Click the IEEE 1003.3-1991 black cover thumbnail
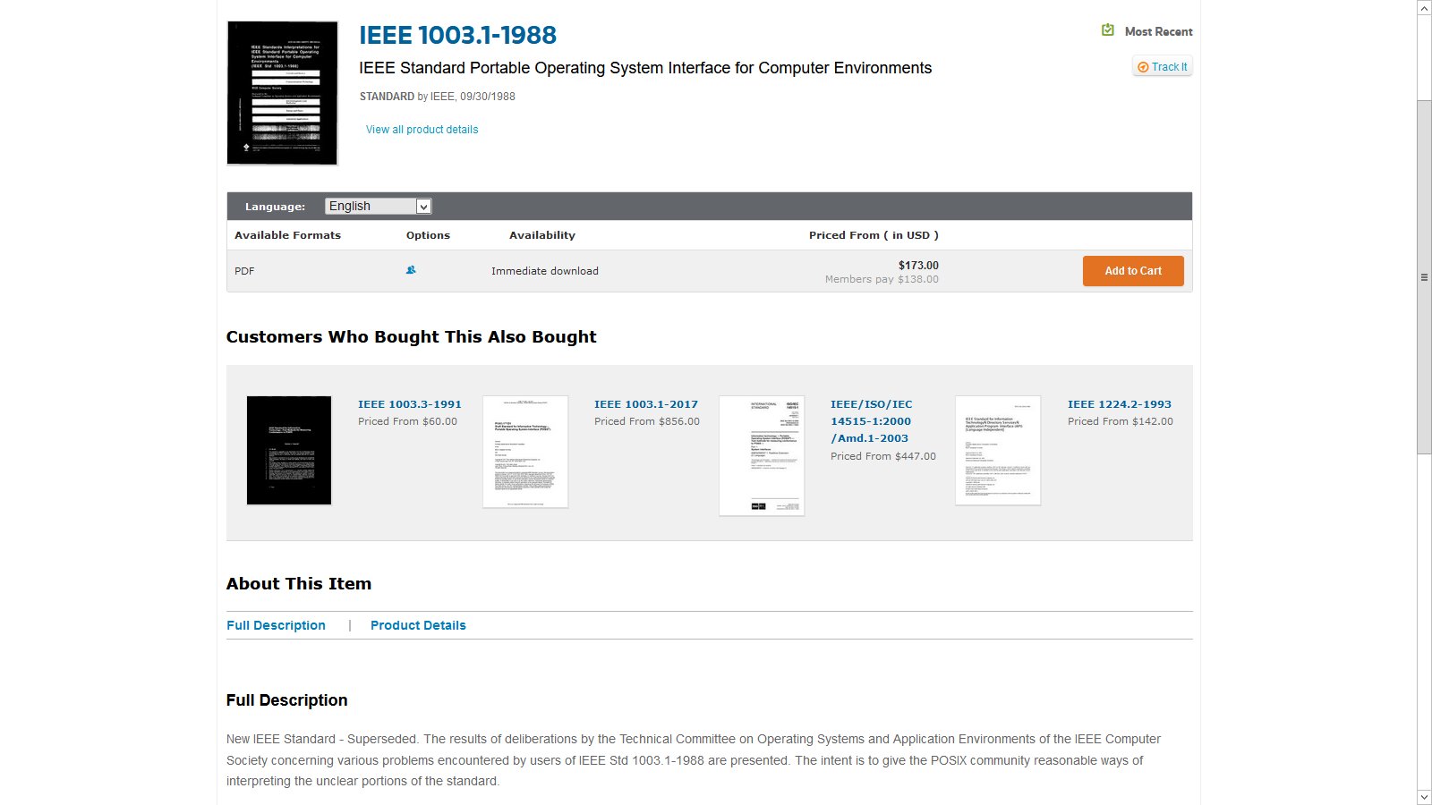 pyautogui.click(x=289, y=450)
